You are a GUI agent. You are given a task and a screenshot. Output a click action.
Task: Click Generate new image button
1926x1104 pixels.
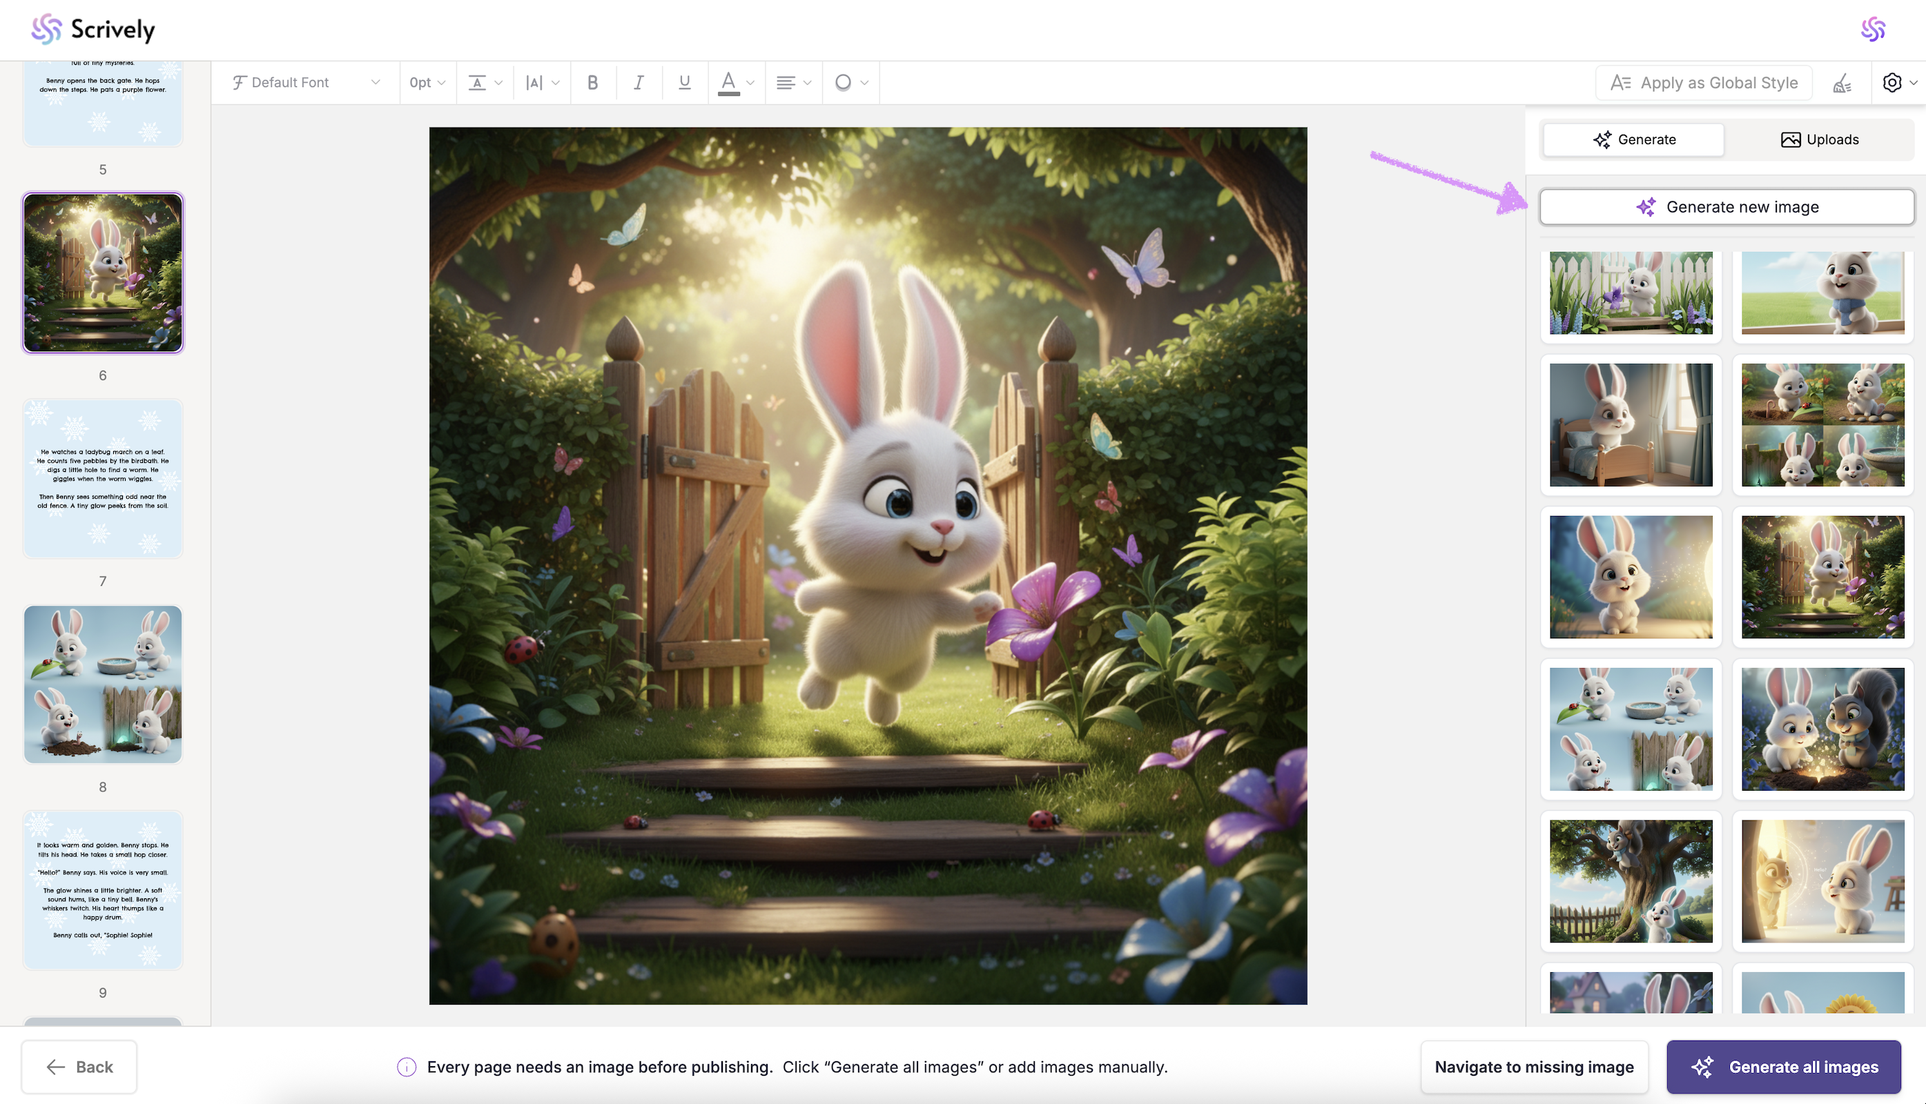tap(1726, 207)
